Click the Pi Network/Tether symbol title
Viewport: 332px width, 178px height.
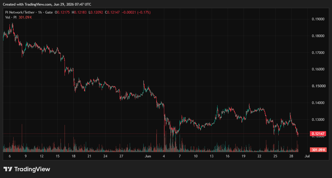tap(20, 12)
